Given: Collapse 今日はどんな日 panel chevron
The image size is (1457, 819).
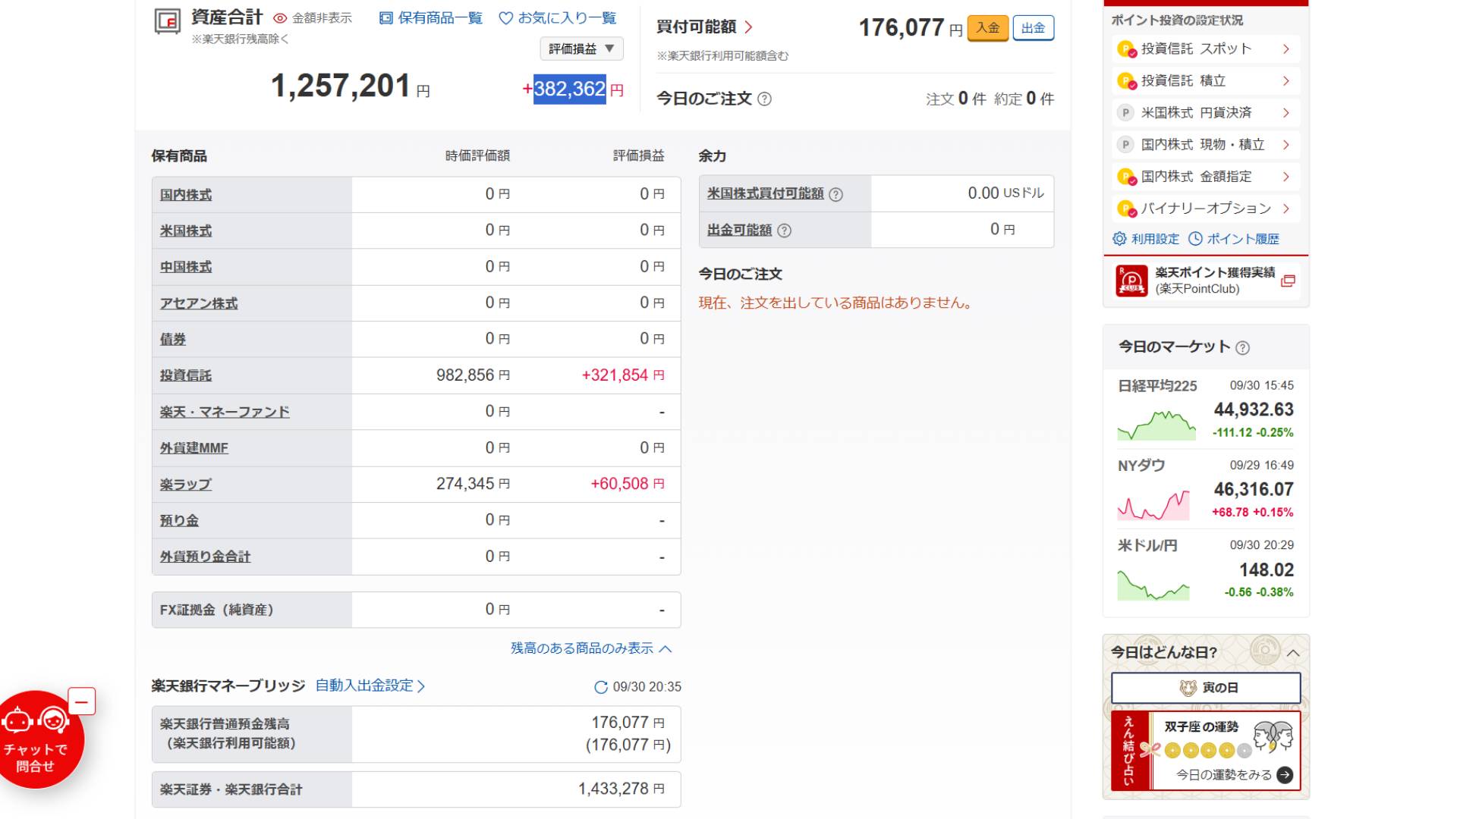Looking at the screenshot, I should [x=1293, y=653].
